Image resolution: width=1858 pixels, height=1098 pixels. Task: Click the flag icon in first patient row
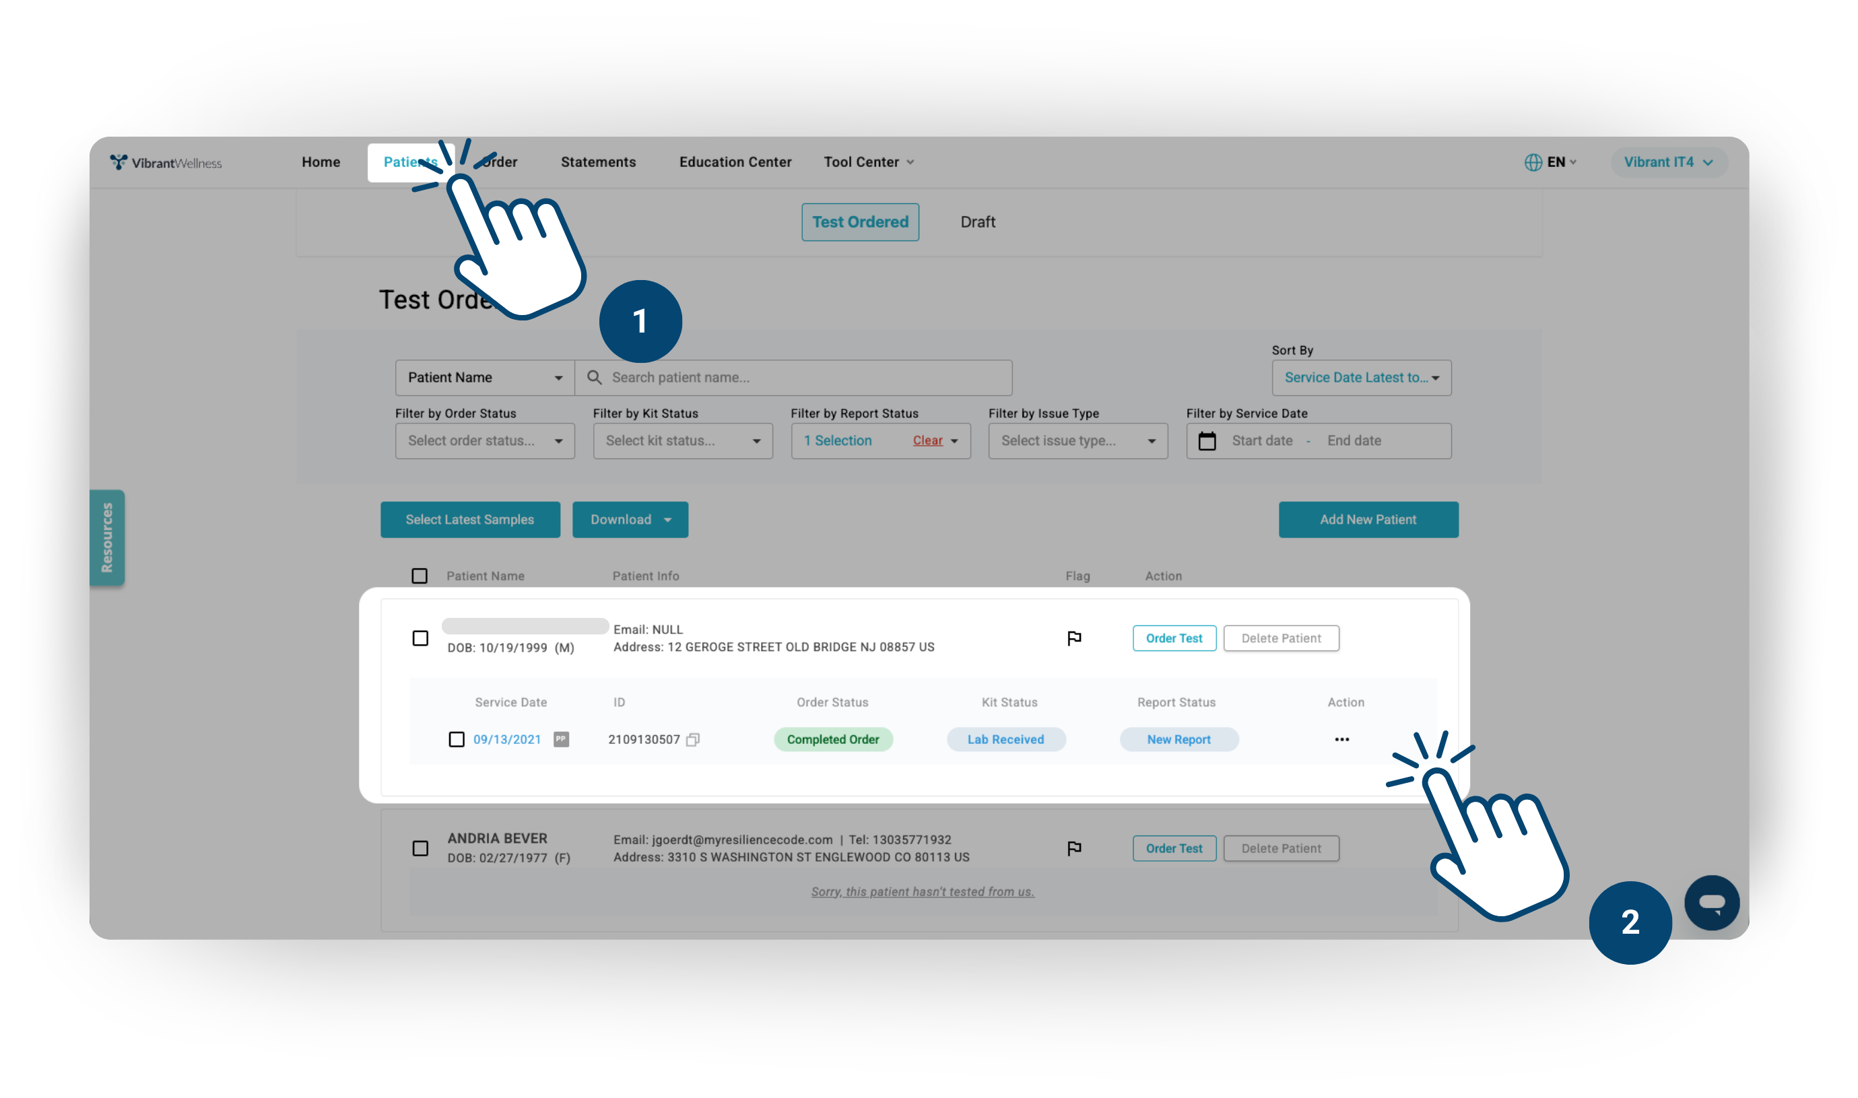tap(1073, 638)
